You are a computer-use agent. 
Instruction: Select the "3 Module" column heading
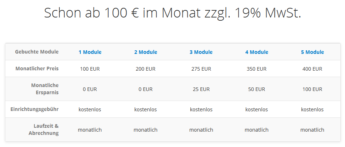point(201,52)
